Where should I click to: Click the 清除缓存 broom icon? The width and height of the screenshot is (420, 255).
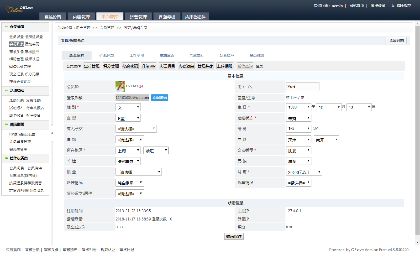pos(393,6)
